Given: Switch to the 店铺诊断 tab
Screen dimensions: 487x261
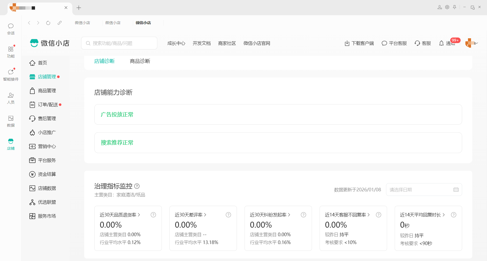Looking at the screenshot, I should (105, 61).
